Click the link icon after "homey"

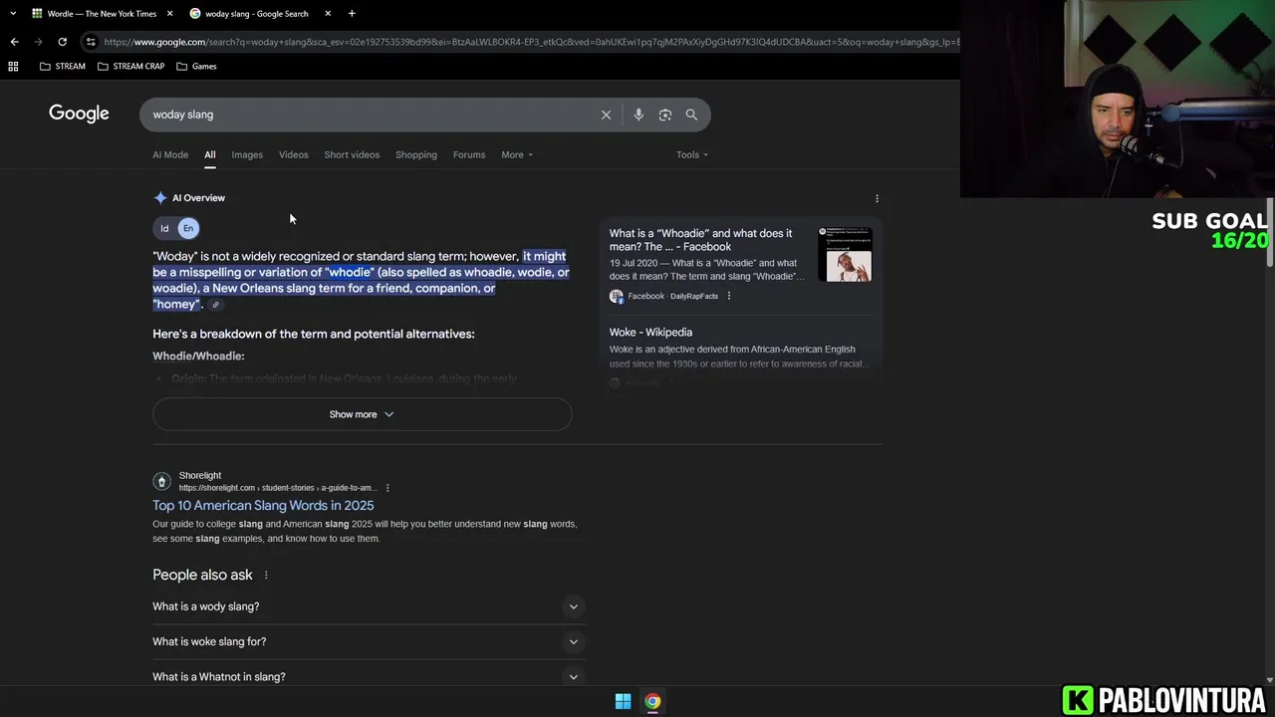(x=215, y=305)
